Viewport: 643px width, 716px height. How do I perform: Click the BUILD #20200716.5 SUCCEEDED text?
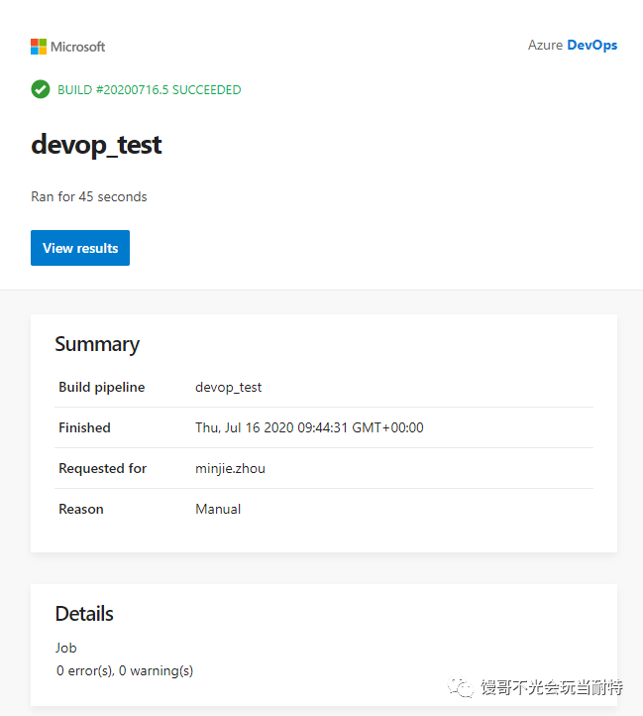[150, 90]
